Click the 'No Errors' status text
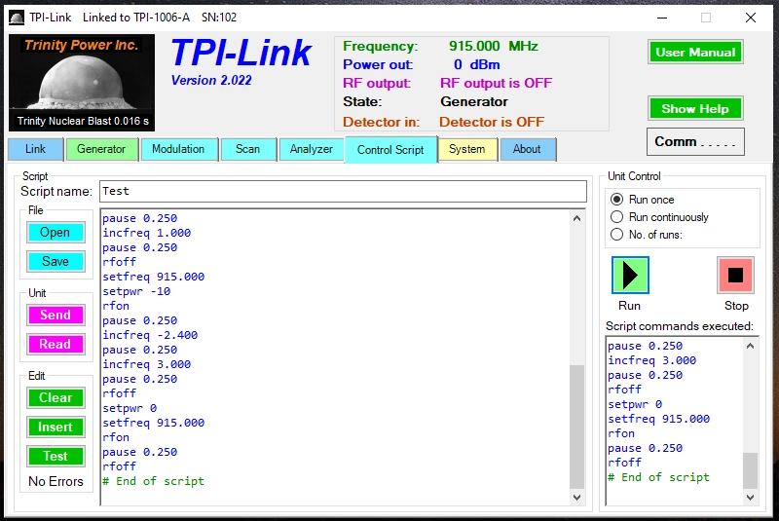This screenshot has height=521, width=779. click(56, 481)
